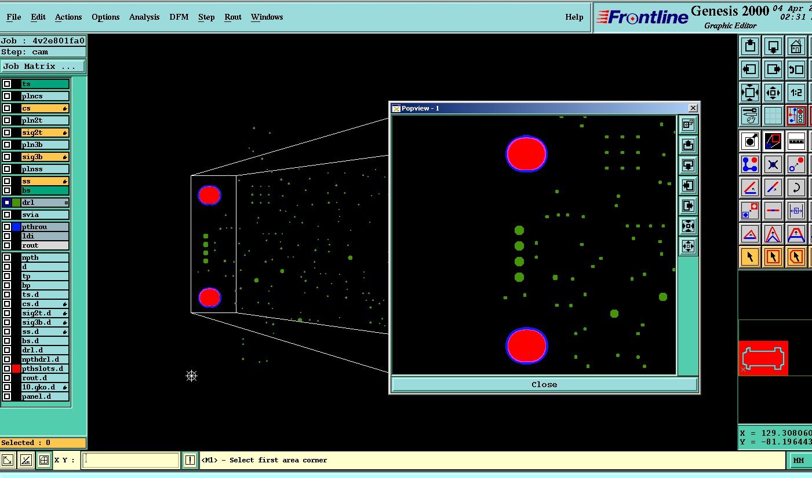The height and width of the screenshot is (478, 812).
Task: Click the Popview zoom in icon
Action: (x=688, y=226)
